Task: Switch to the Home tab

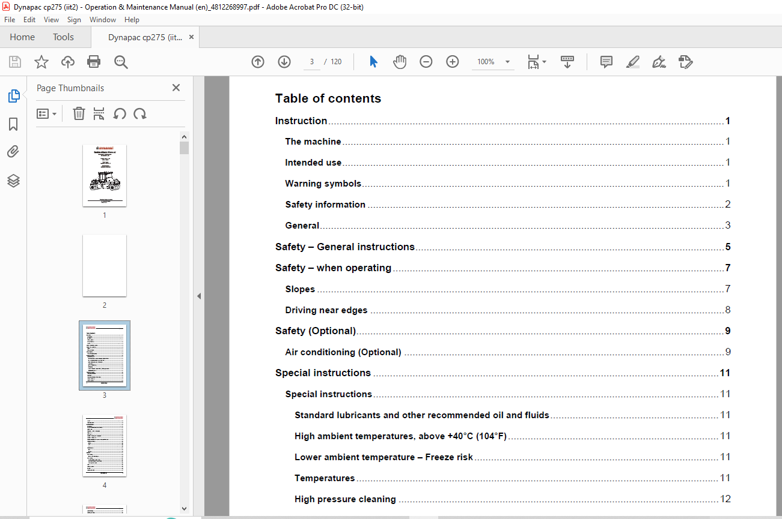Action: point(22,37)
